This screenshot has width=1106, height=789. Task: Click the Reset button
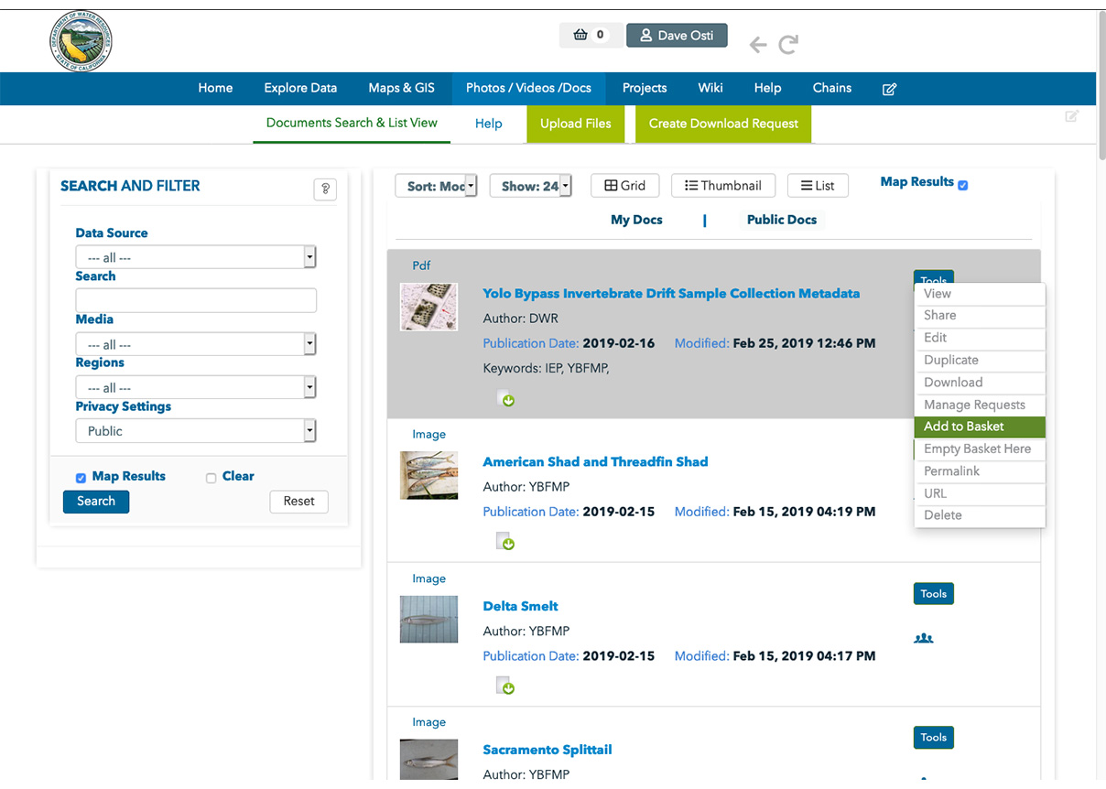pos(298,502)
